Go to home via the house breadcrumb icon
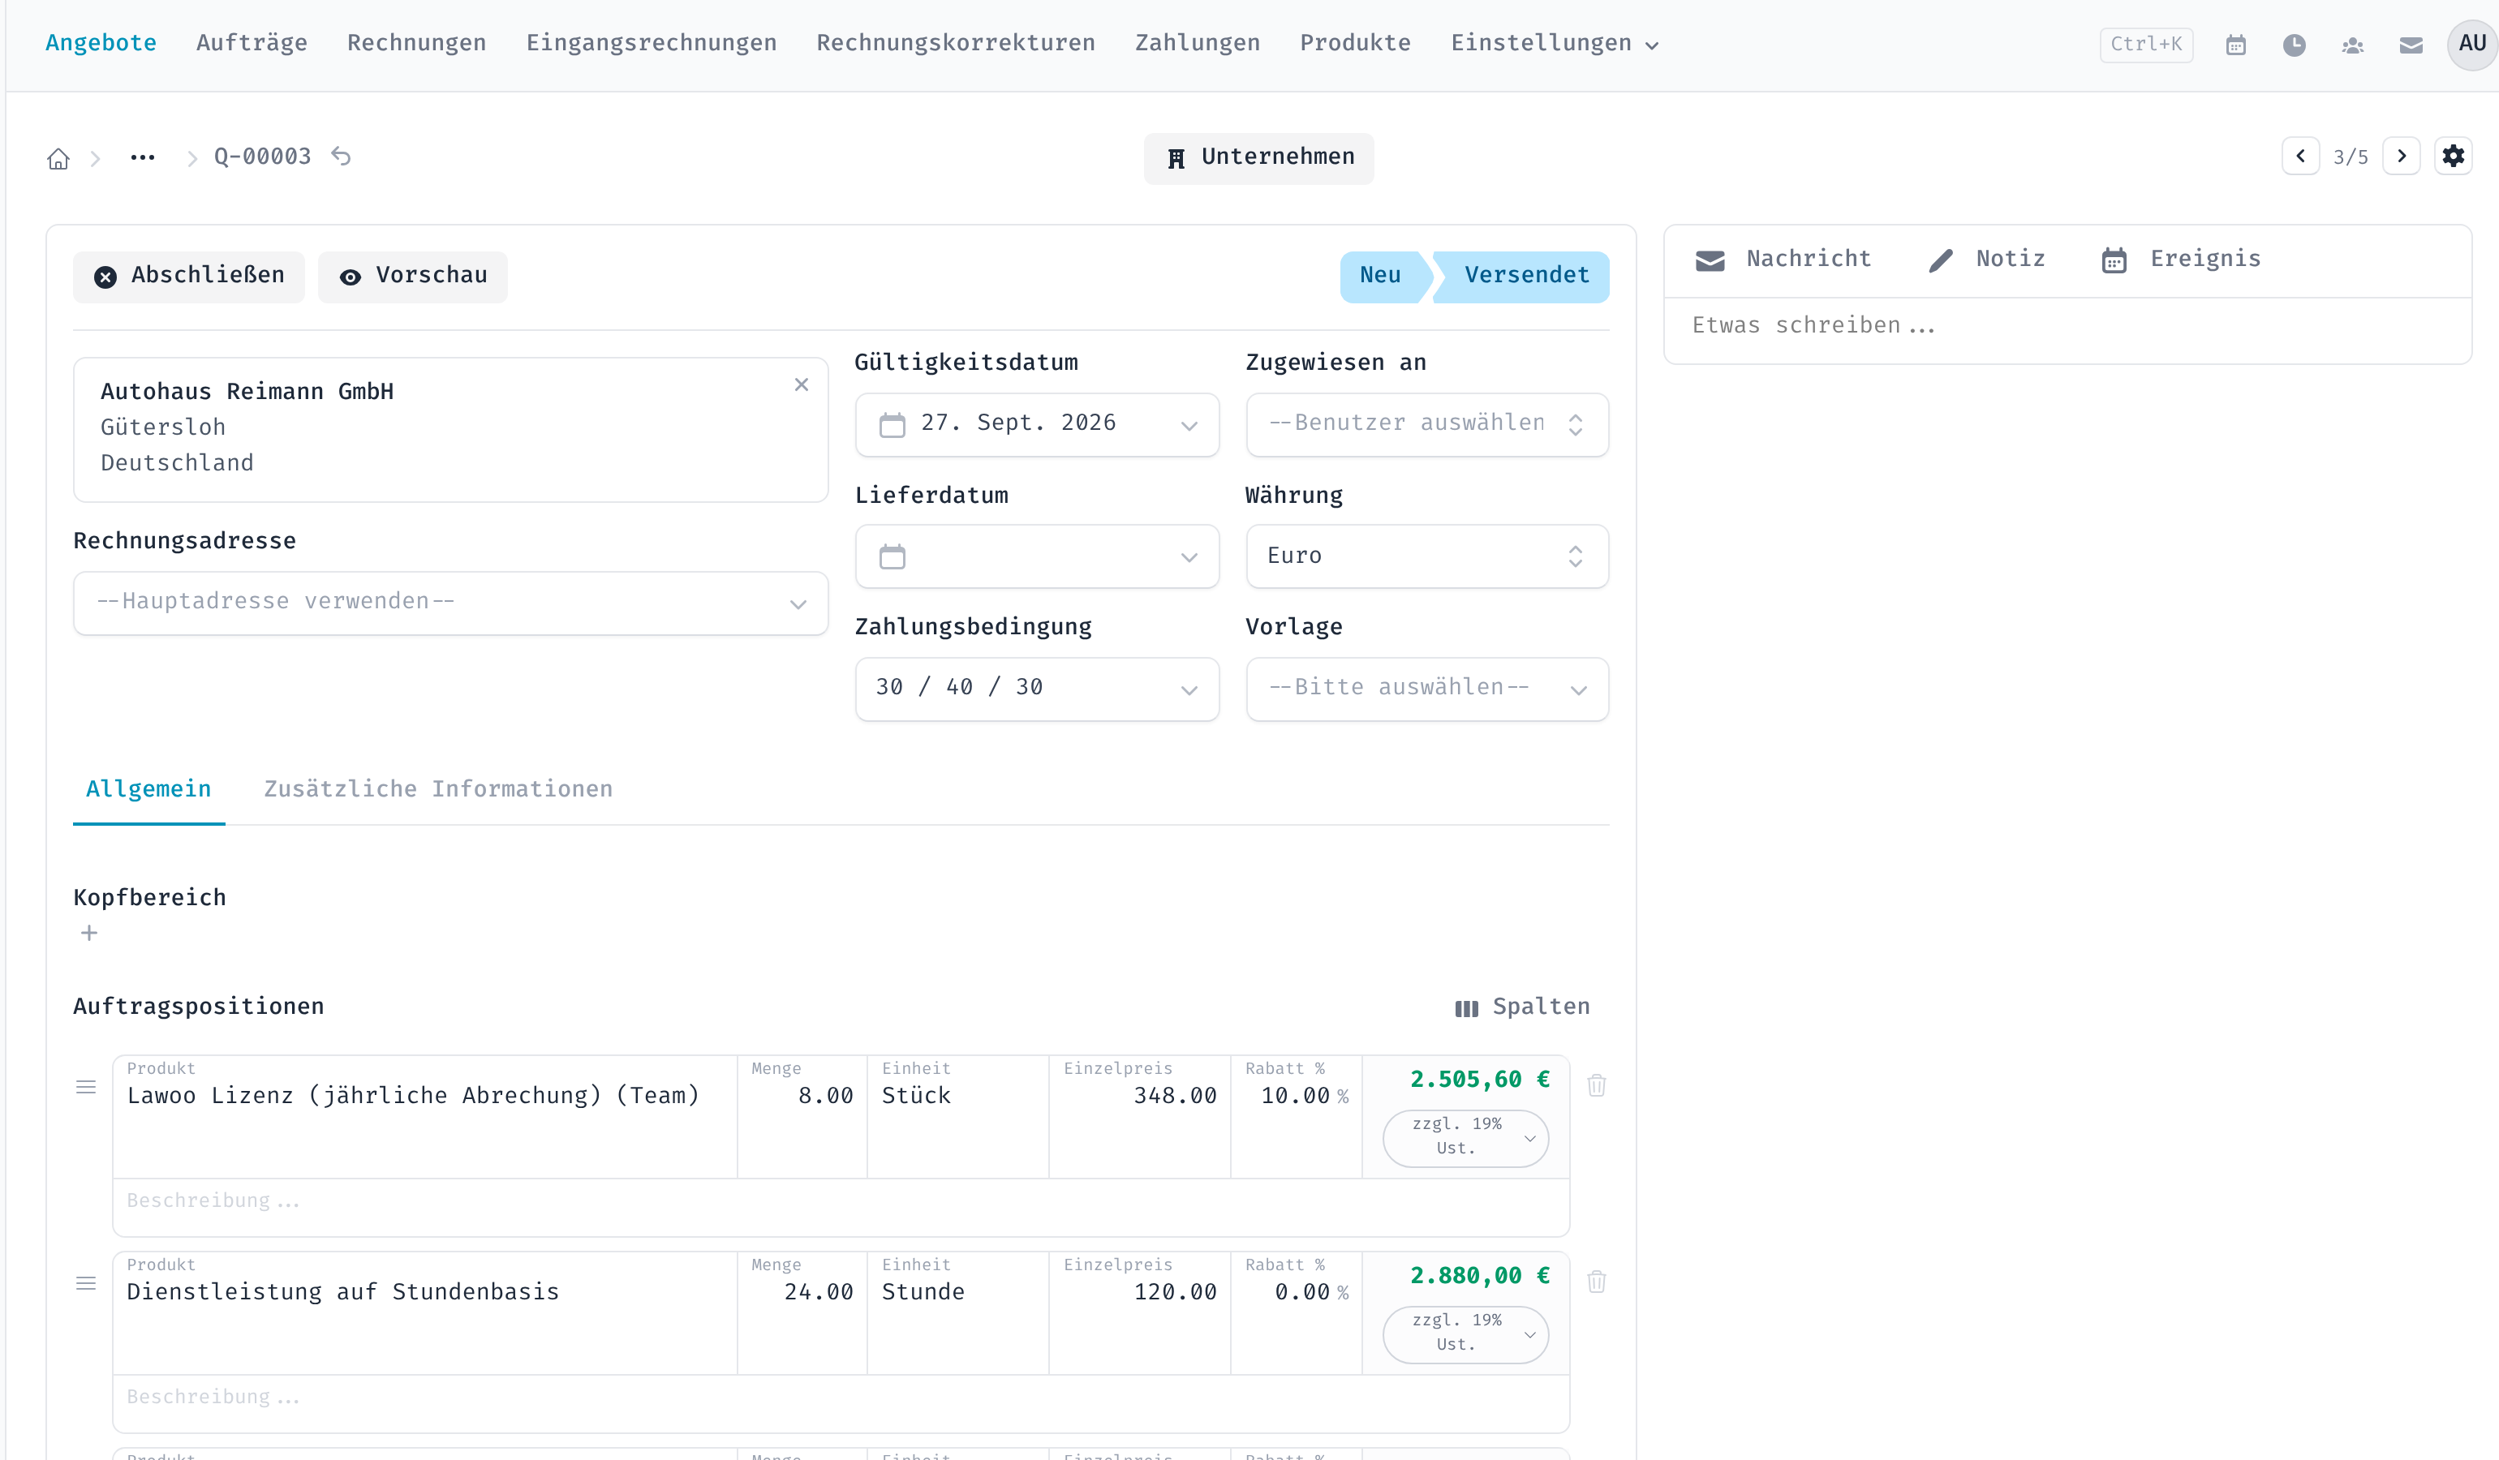The width and height of the screenshot is (2499, 1460). tap(58, 157)
